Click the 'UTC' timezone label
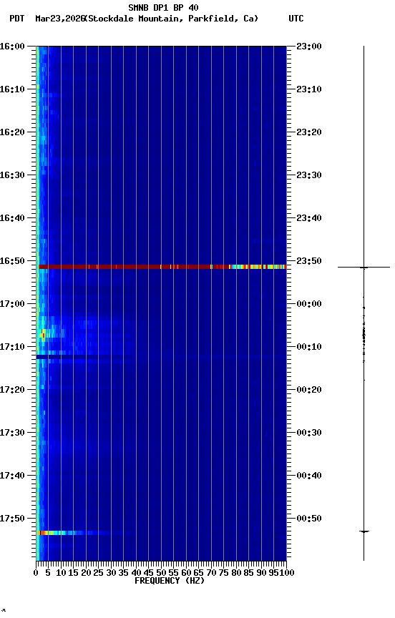Screen dimensions: 395x618 pos(296,19)
